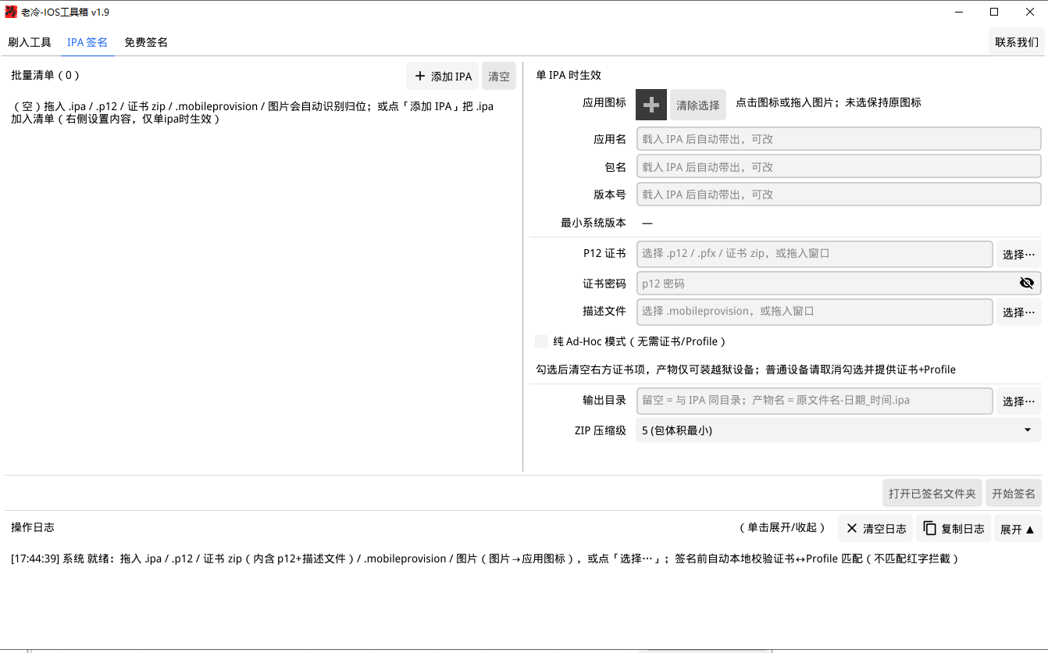The image size is (1048, 653).
Task: Click the app icon placeholder plus box
Action: (651, 105)
